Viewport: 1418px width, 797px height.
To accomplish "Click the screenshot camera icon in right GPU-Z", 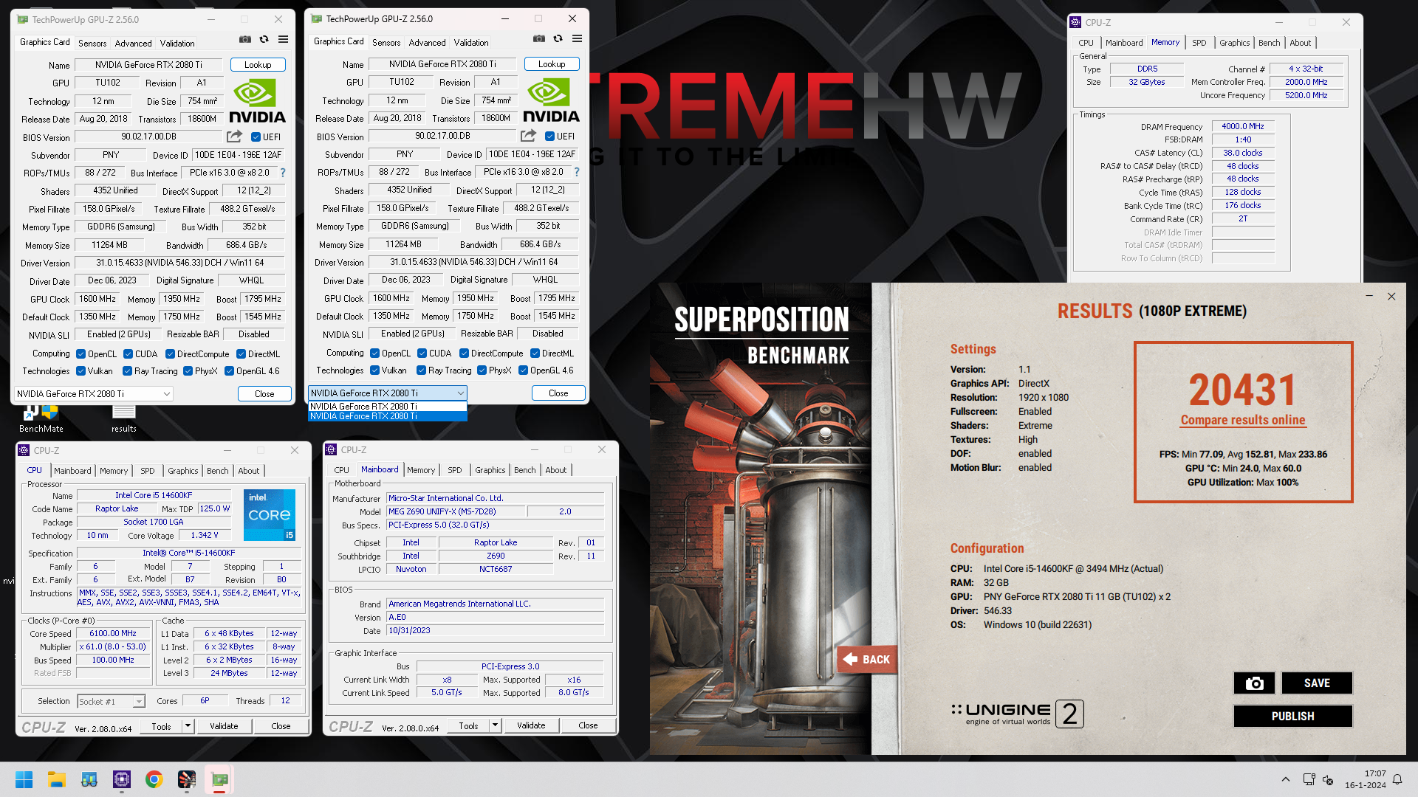I will click(x=539, y=39).
